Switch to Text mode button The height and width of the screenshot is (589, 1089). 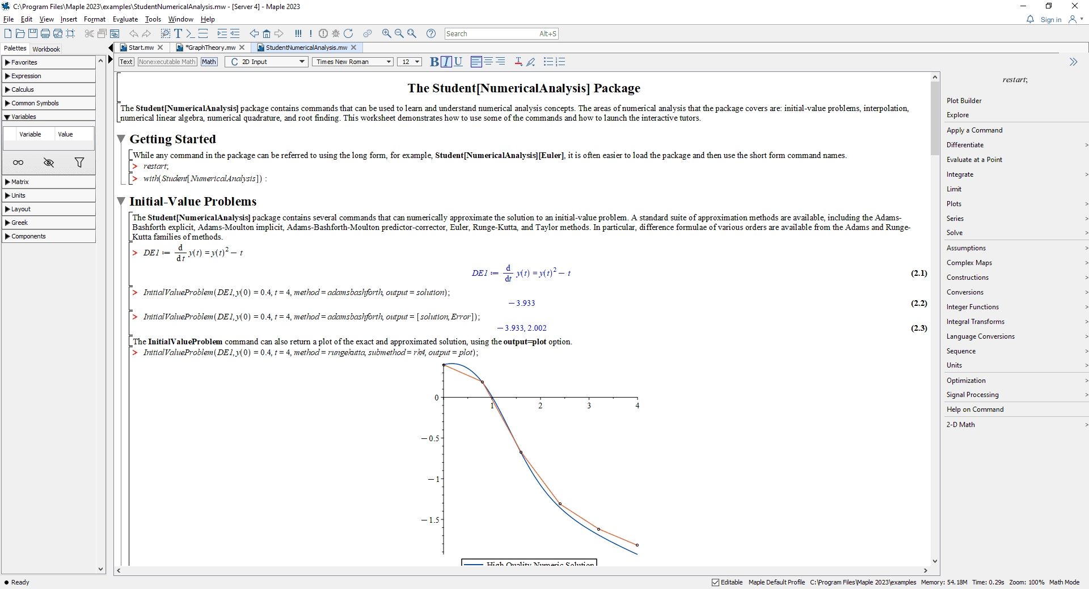126,62
